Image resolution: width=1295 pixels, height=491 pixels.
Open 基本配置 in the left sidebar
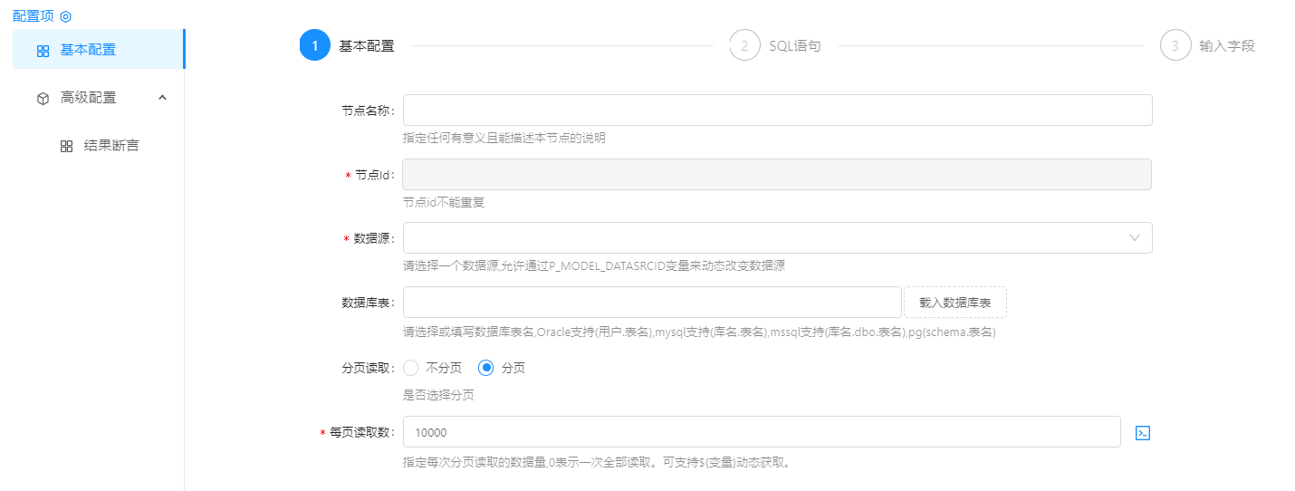[88, 50]
